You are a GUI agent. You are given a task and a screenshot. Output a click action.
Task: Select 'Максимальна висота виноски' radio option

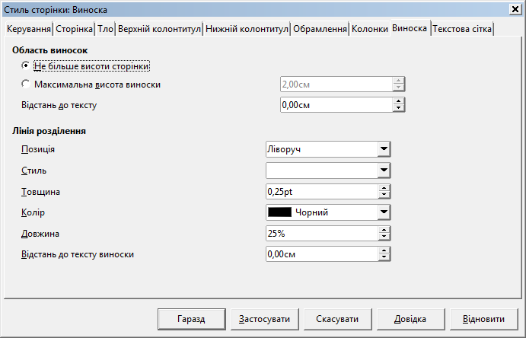[x=27, y=84]
